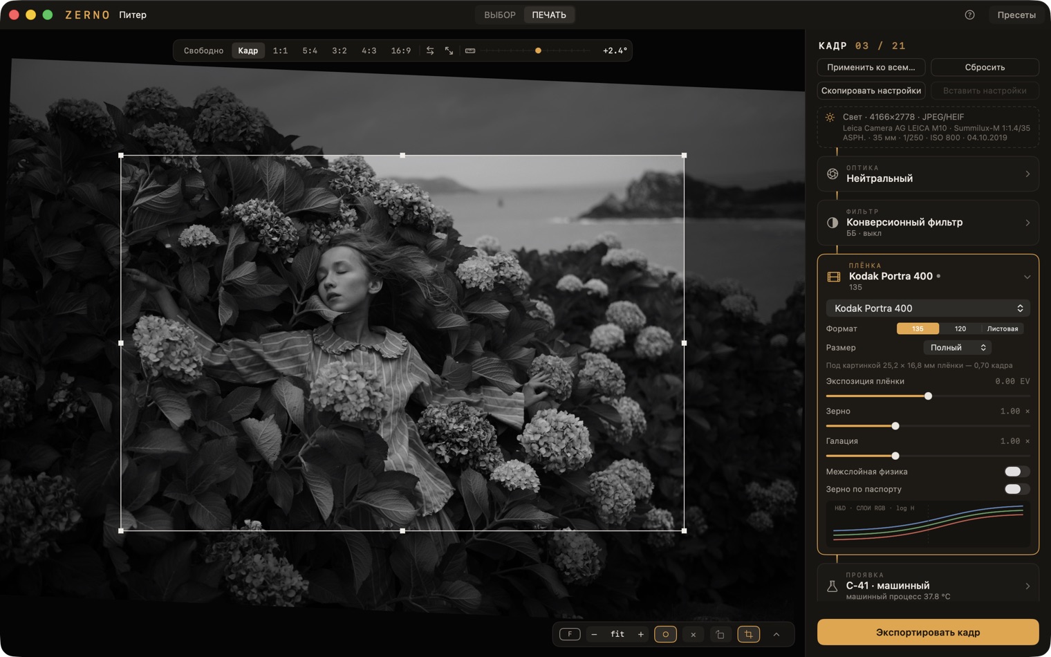Toggle the Зерно по паспорту switch
Screen dimensions: 1051x657
(1016, 489)
